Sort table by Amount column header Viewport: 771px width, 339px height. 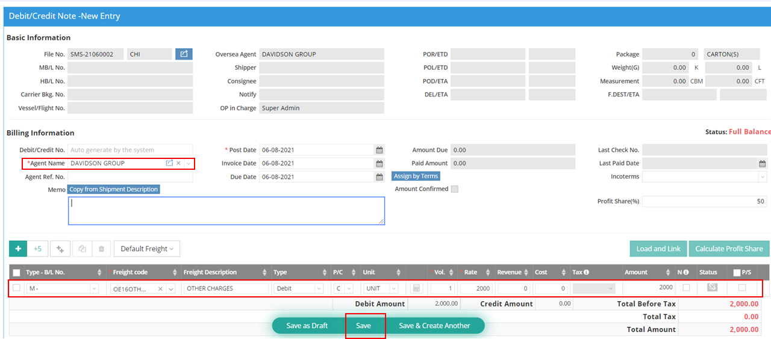coord(635,272)
